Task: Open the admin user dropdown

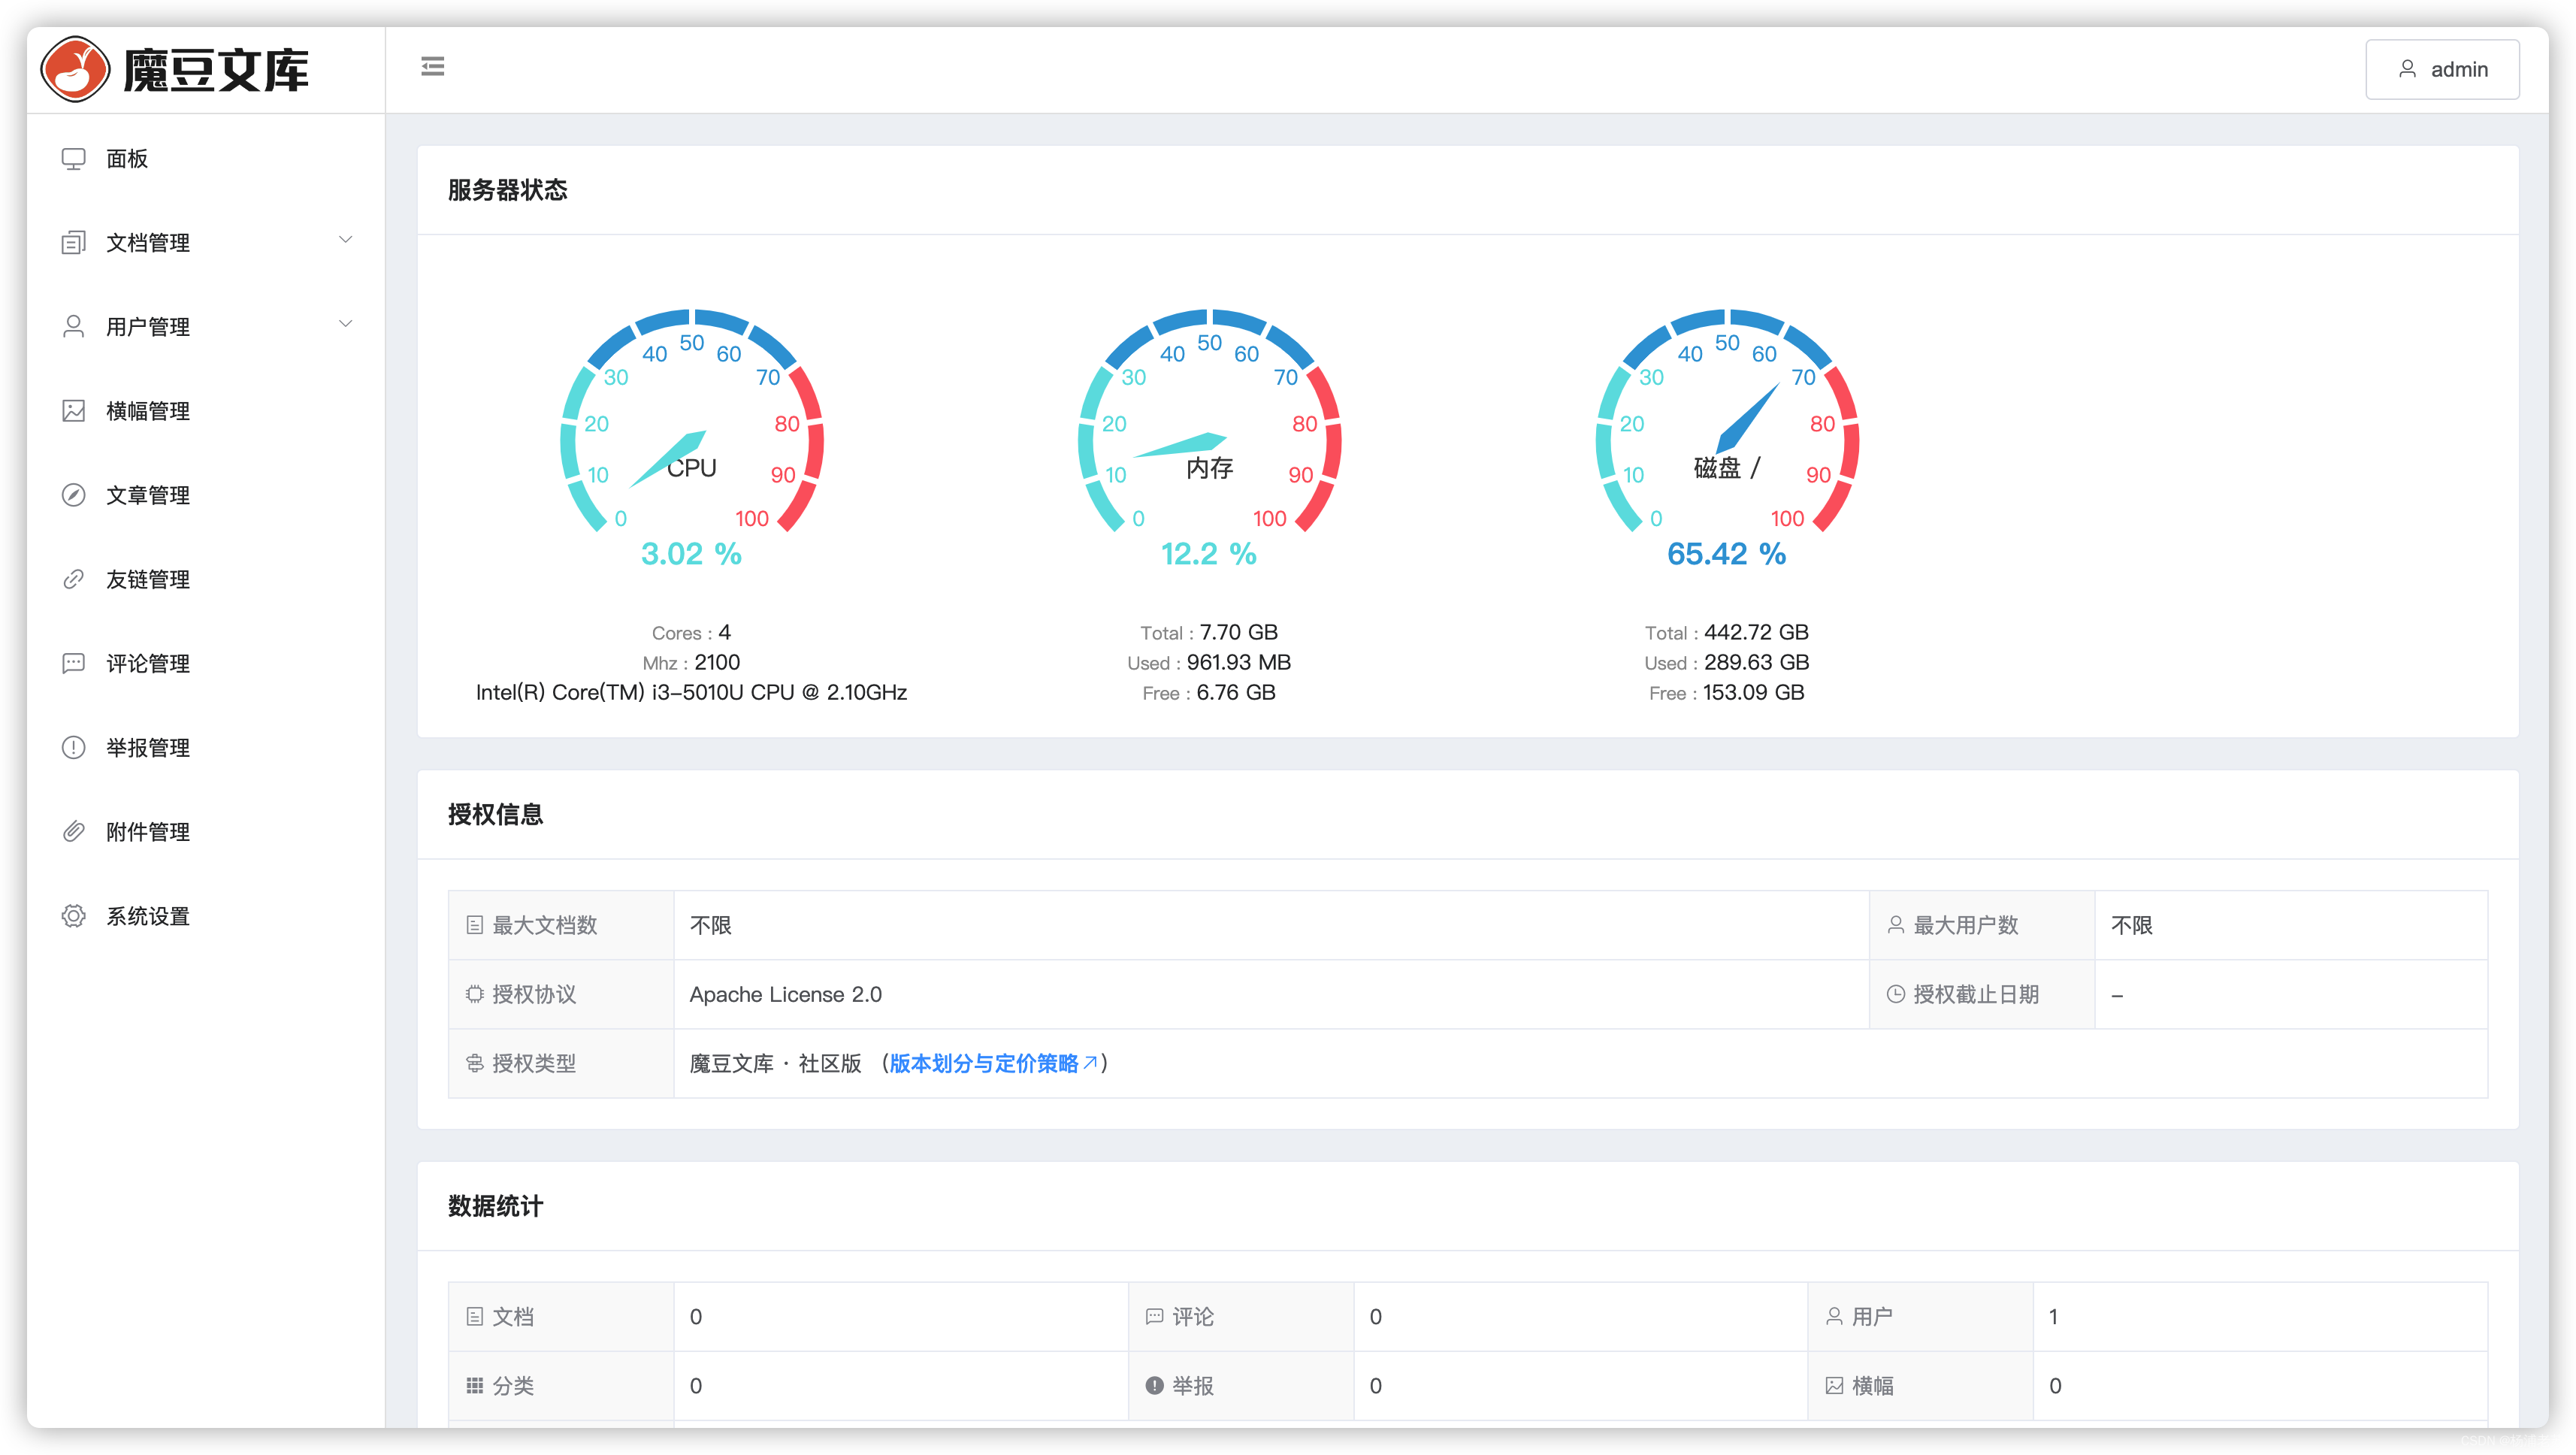Action: 2441,69
